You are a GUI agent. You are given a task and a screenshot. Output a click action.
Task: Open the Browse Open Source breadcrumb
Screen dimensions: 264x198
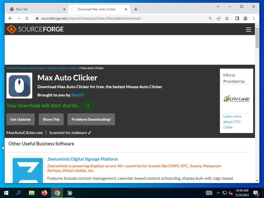[x=31, y=68]
